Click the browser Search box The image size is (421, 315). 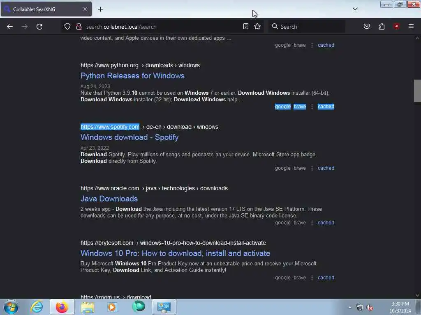(307, 27)
